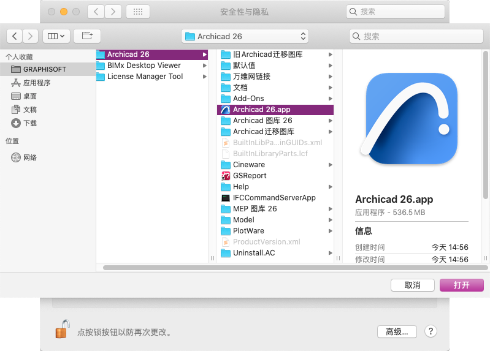
Task: Open the 文档 folder
Action: pos(275,88)
